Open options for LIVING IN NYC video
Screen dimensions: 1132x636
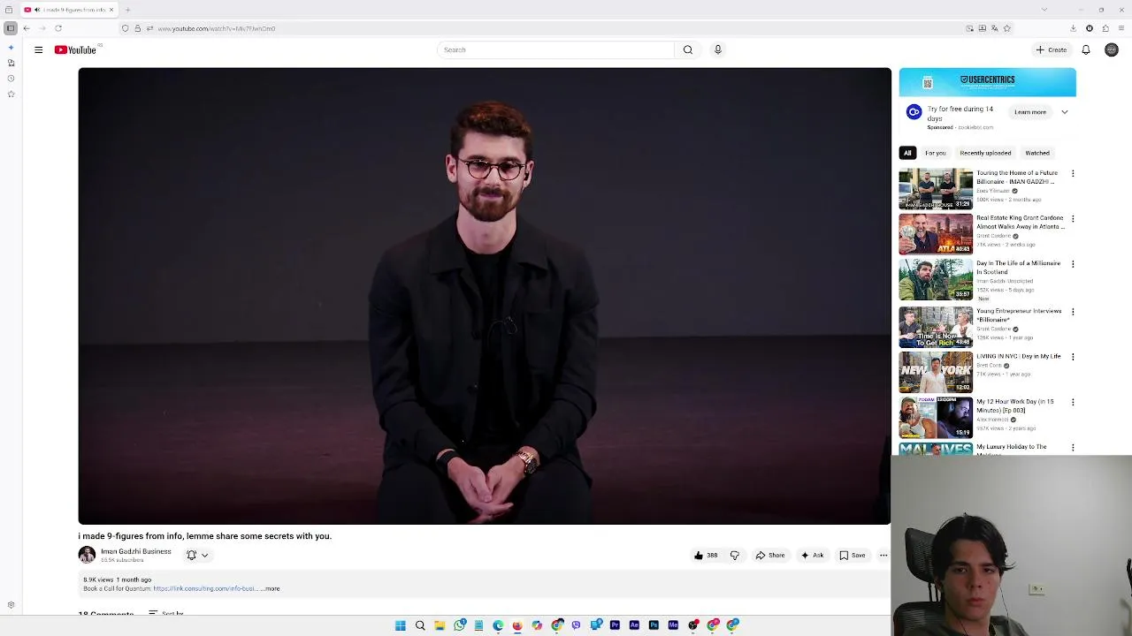click(x=1073, y=357)
